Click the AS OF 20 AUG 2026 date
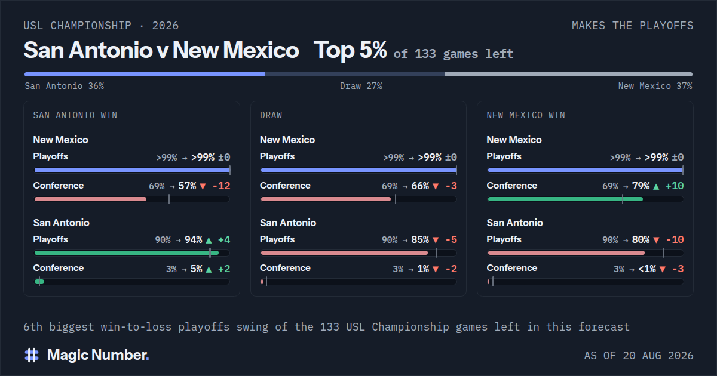This screenshot has width=717, height=376. click(639, 356)
